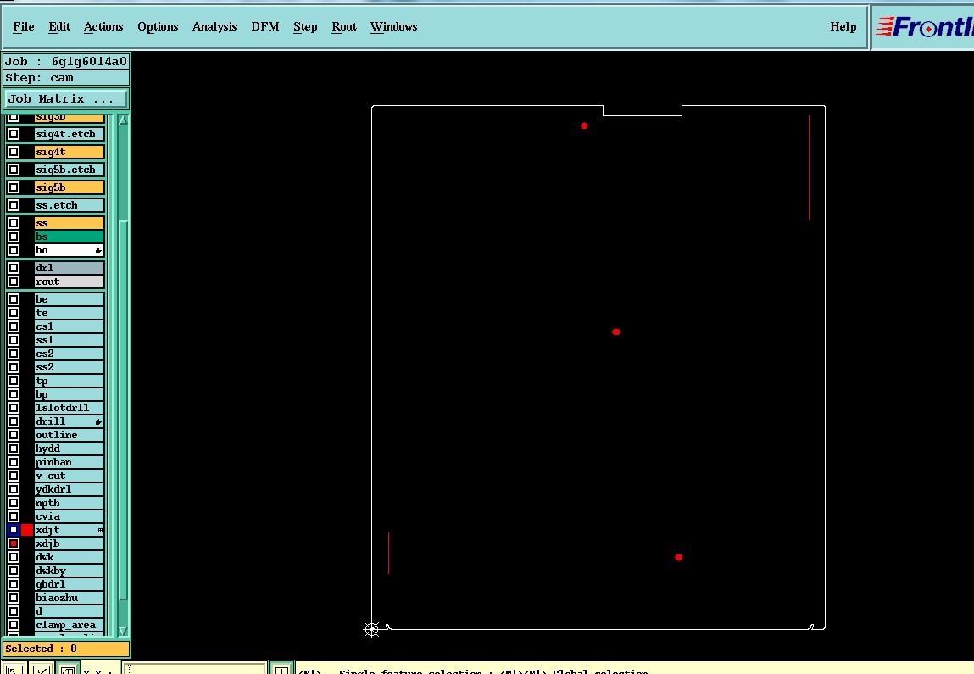Select the drill layer name
The image size is (974, 674).
pos(69,422)
